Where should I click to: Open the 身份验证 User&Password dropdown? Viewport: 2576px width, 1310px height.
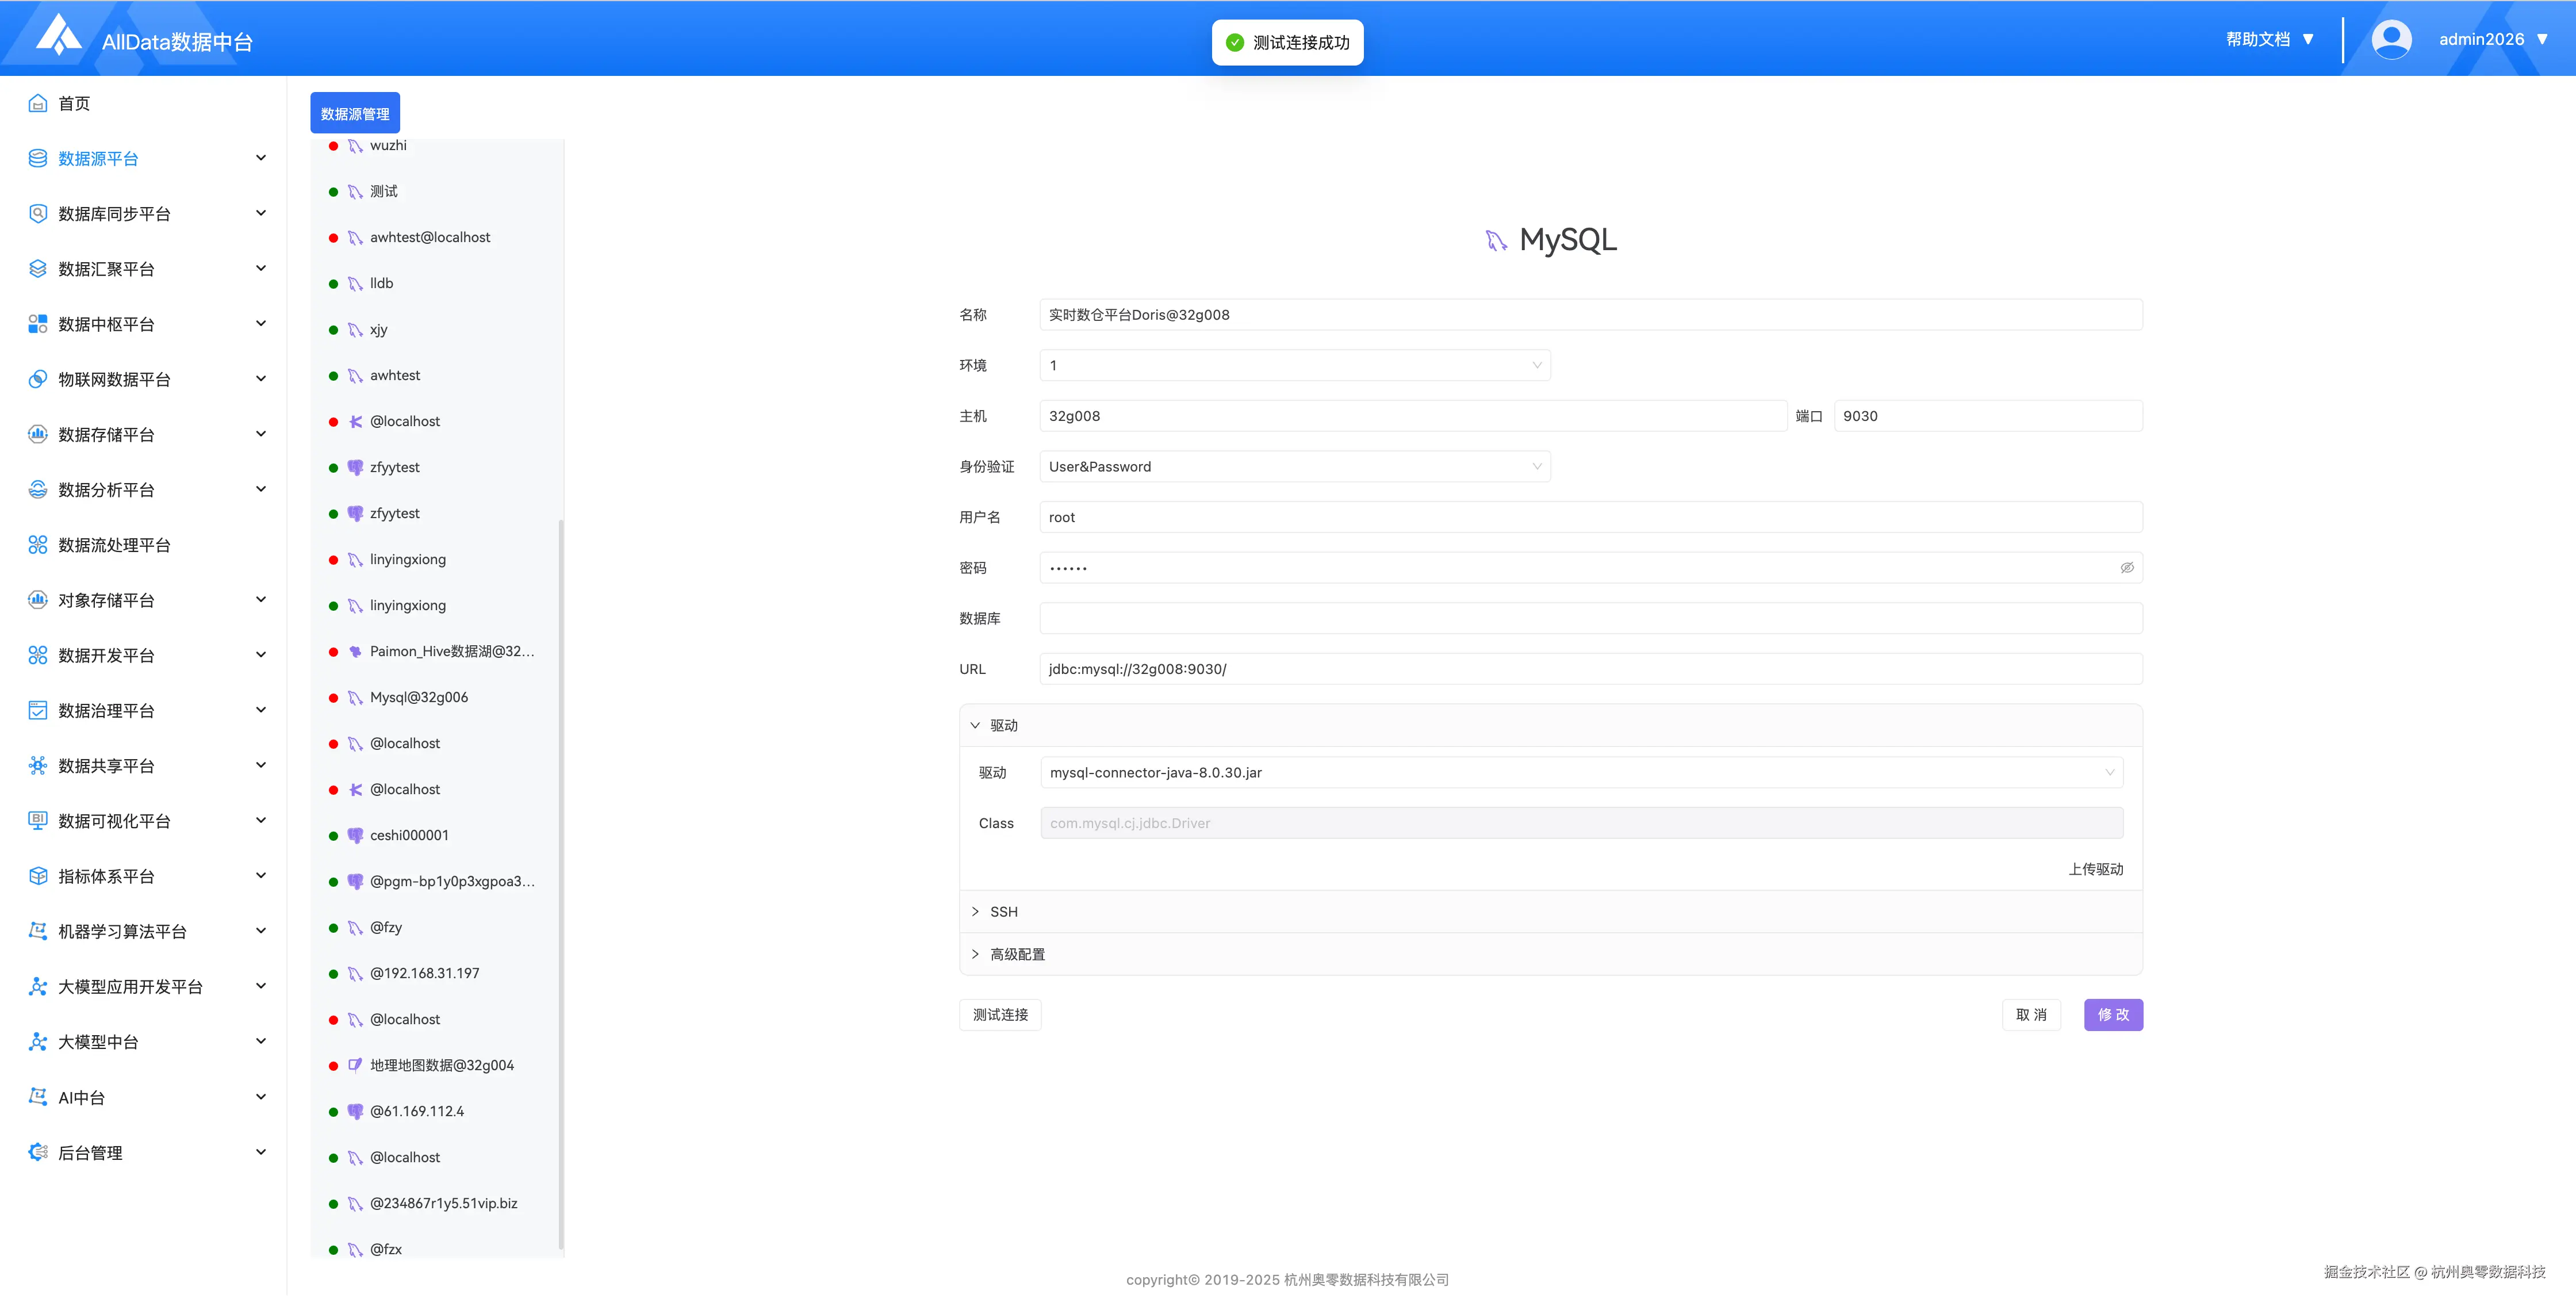[x=1294, y=466]
